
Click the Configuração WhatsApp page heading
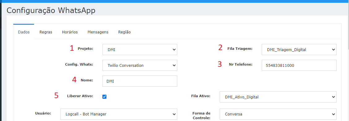coord(51,10)
